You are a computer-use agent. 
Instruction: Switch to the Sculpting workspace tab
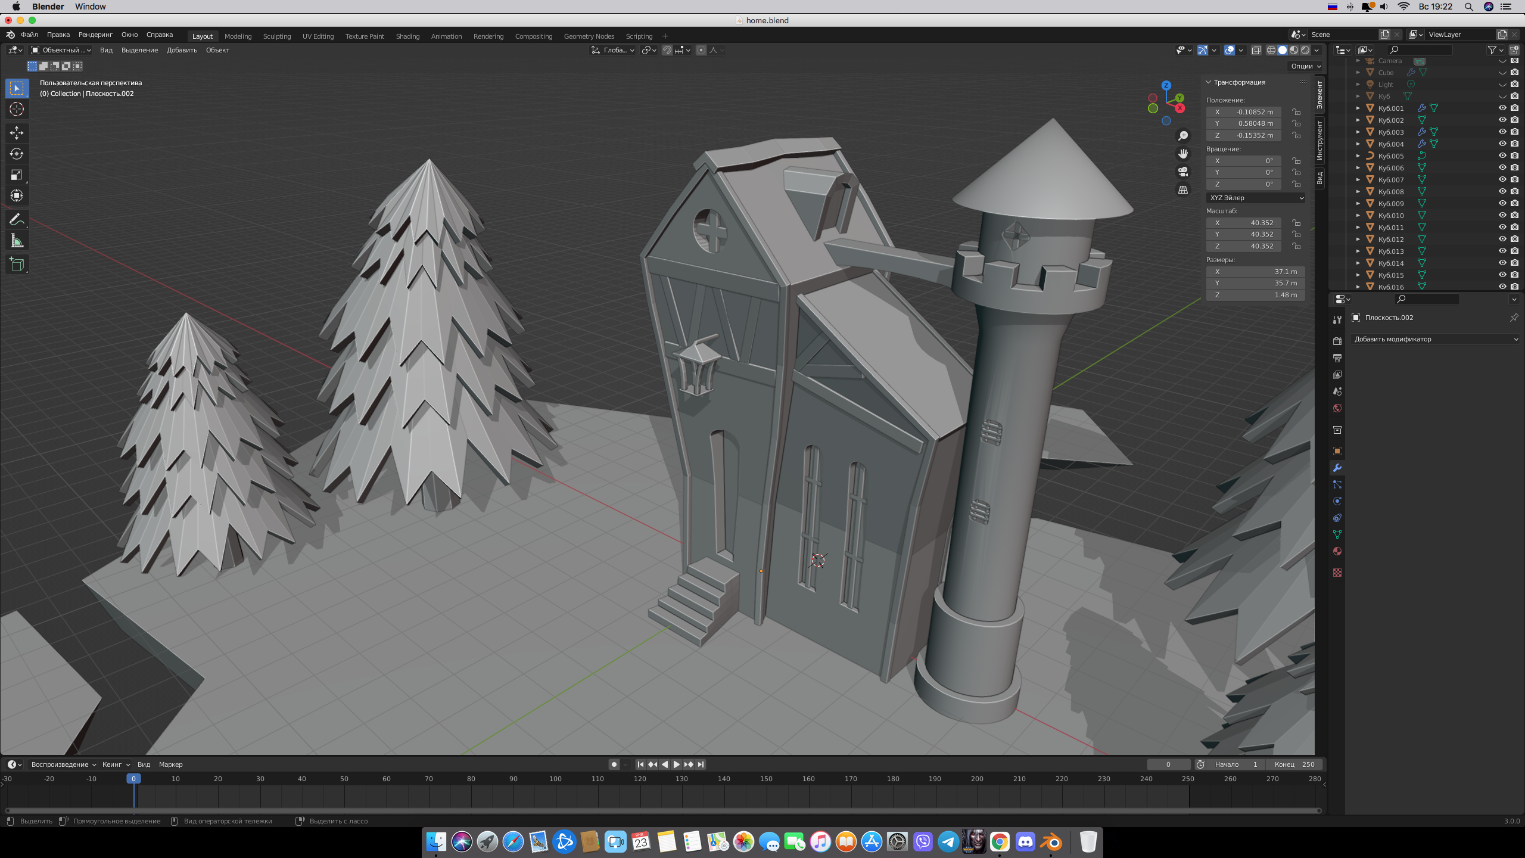coord(277,36)
